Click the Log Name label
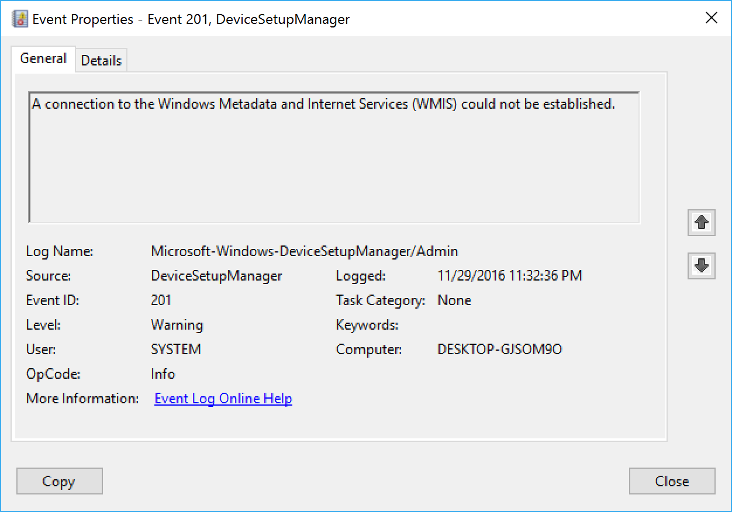This screenshot has height=512, width=732. click(x=60, y=251)
